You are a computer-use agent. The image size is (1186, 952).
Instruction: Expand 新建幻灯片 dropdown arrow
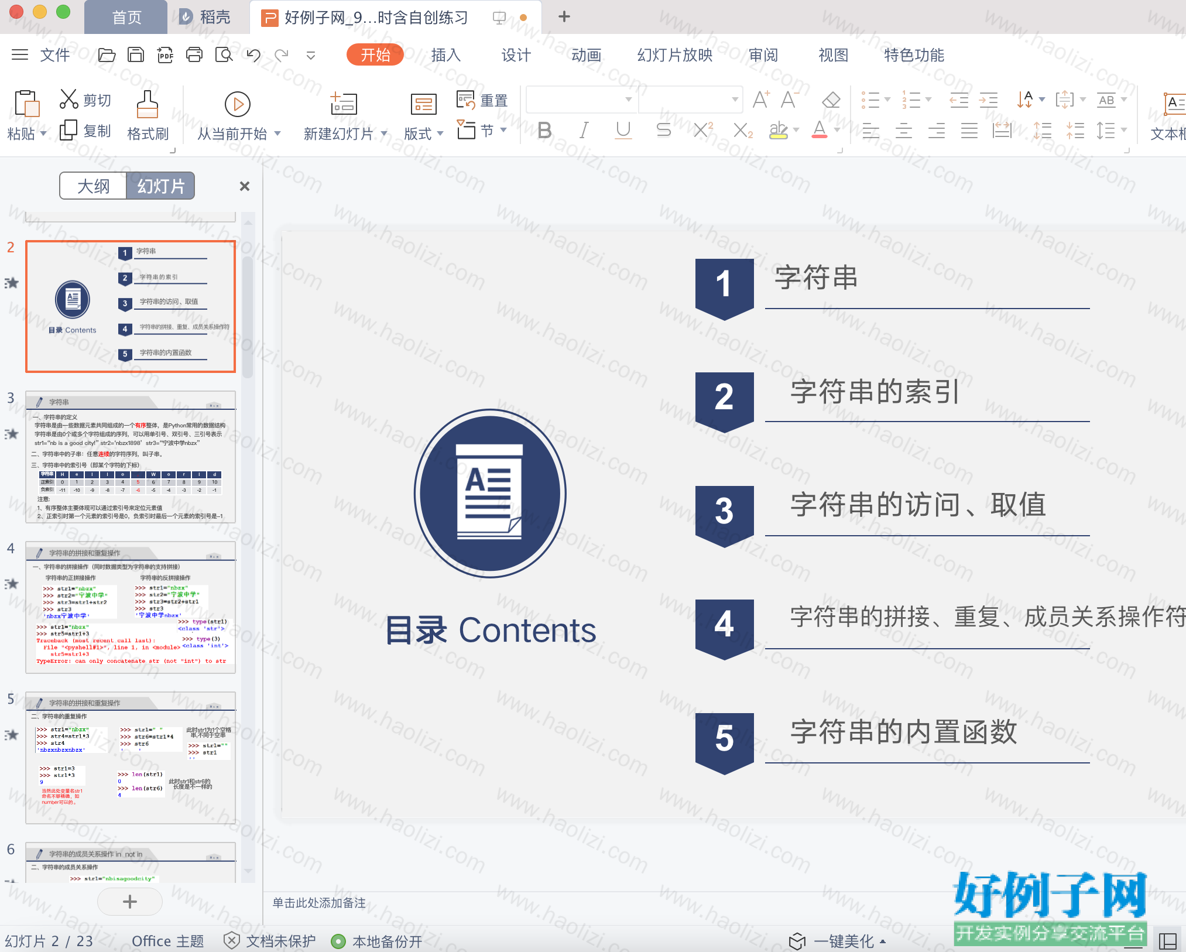pyautogui.click(x=384, y=133)
